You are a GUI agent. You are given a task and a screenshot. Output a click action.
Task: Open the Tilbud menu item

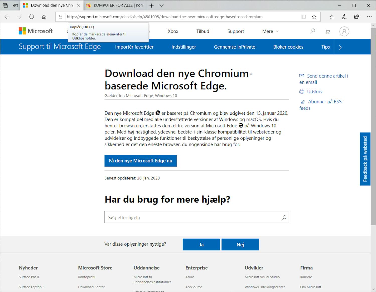point(203,31)
